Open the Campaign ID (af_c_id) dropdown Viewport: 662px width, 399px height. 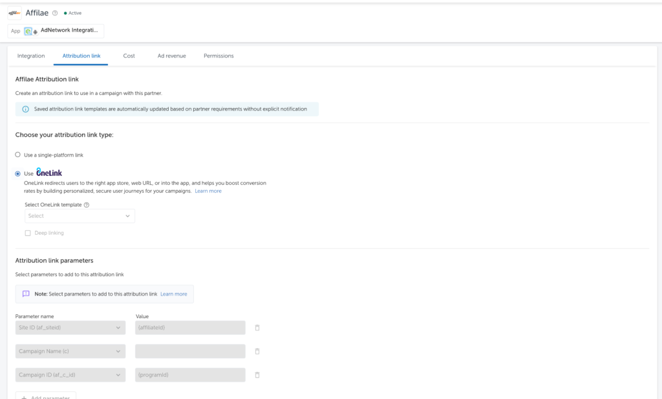[x=70, y=374]
